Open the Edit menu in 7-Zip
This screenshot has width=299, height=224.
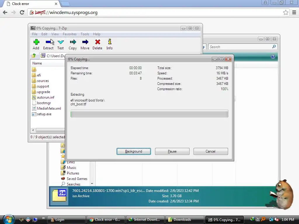coord(44,34)
